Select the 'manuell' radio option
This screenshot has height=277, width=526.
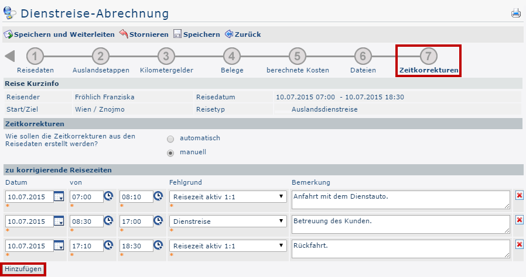(170, 153)
